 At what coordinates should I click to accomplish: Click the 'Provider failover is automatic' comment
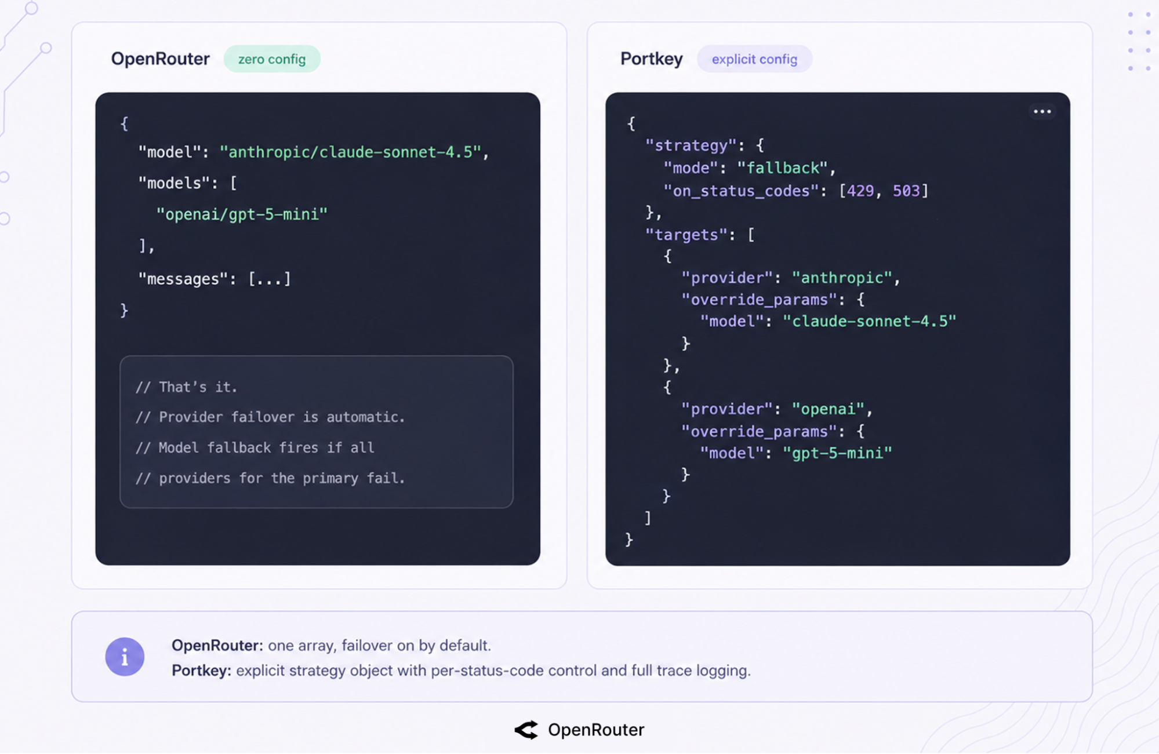click(270, 417)
